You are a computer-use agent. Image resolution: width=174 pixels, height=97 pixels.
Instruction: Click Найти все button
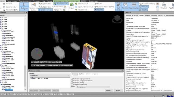coord(55,91)
